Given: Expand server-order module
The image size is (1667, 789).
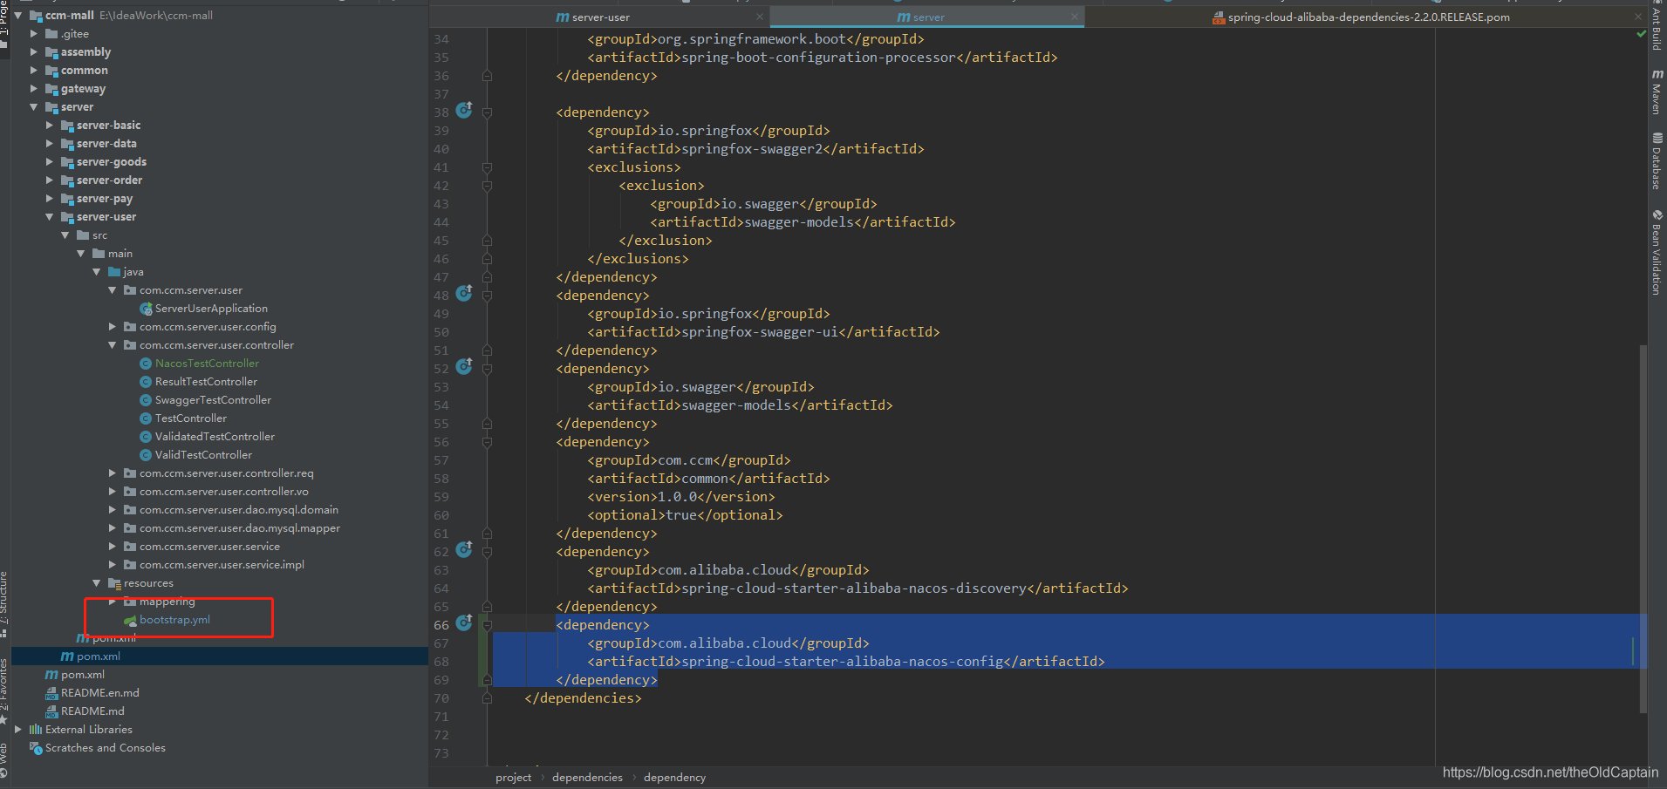Looking at the screenshot, I should (x=50, y=180).
